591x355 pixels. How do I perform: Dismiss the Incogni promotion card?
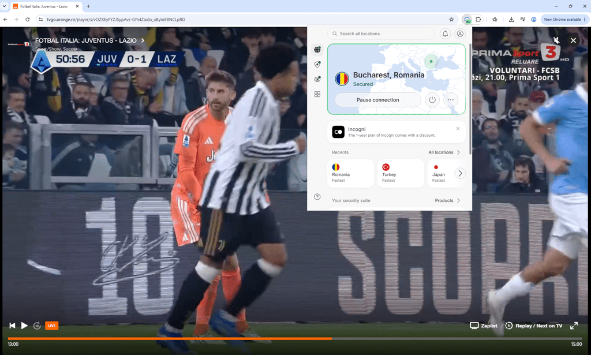(x=458, y=129)
